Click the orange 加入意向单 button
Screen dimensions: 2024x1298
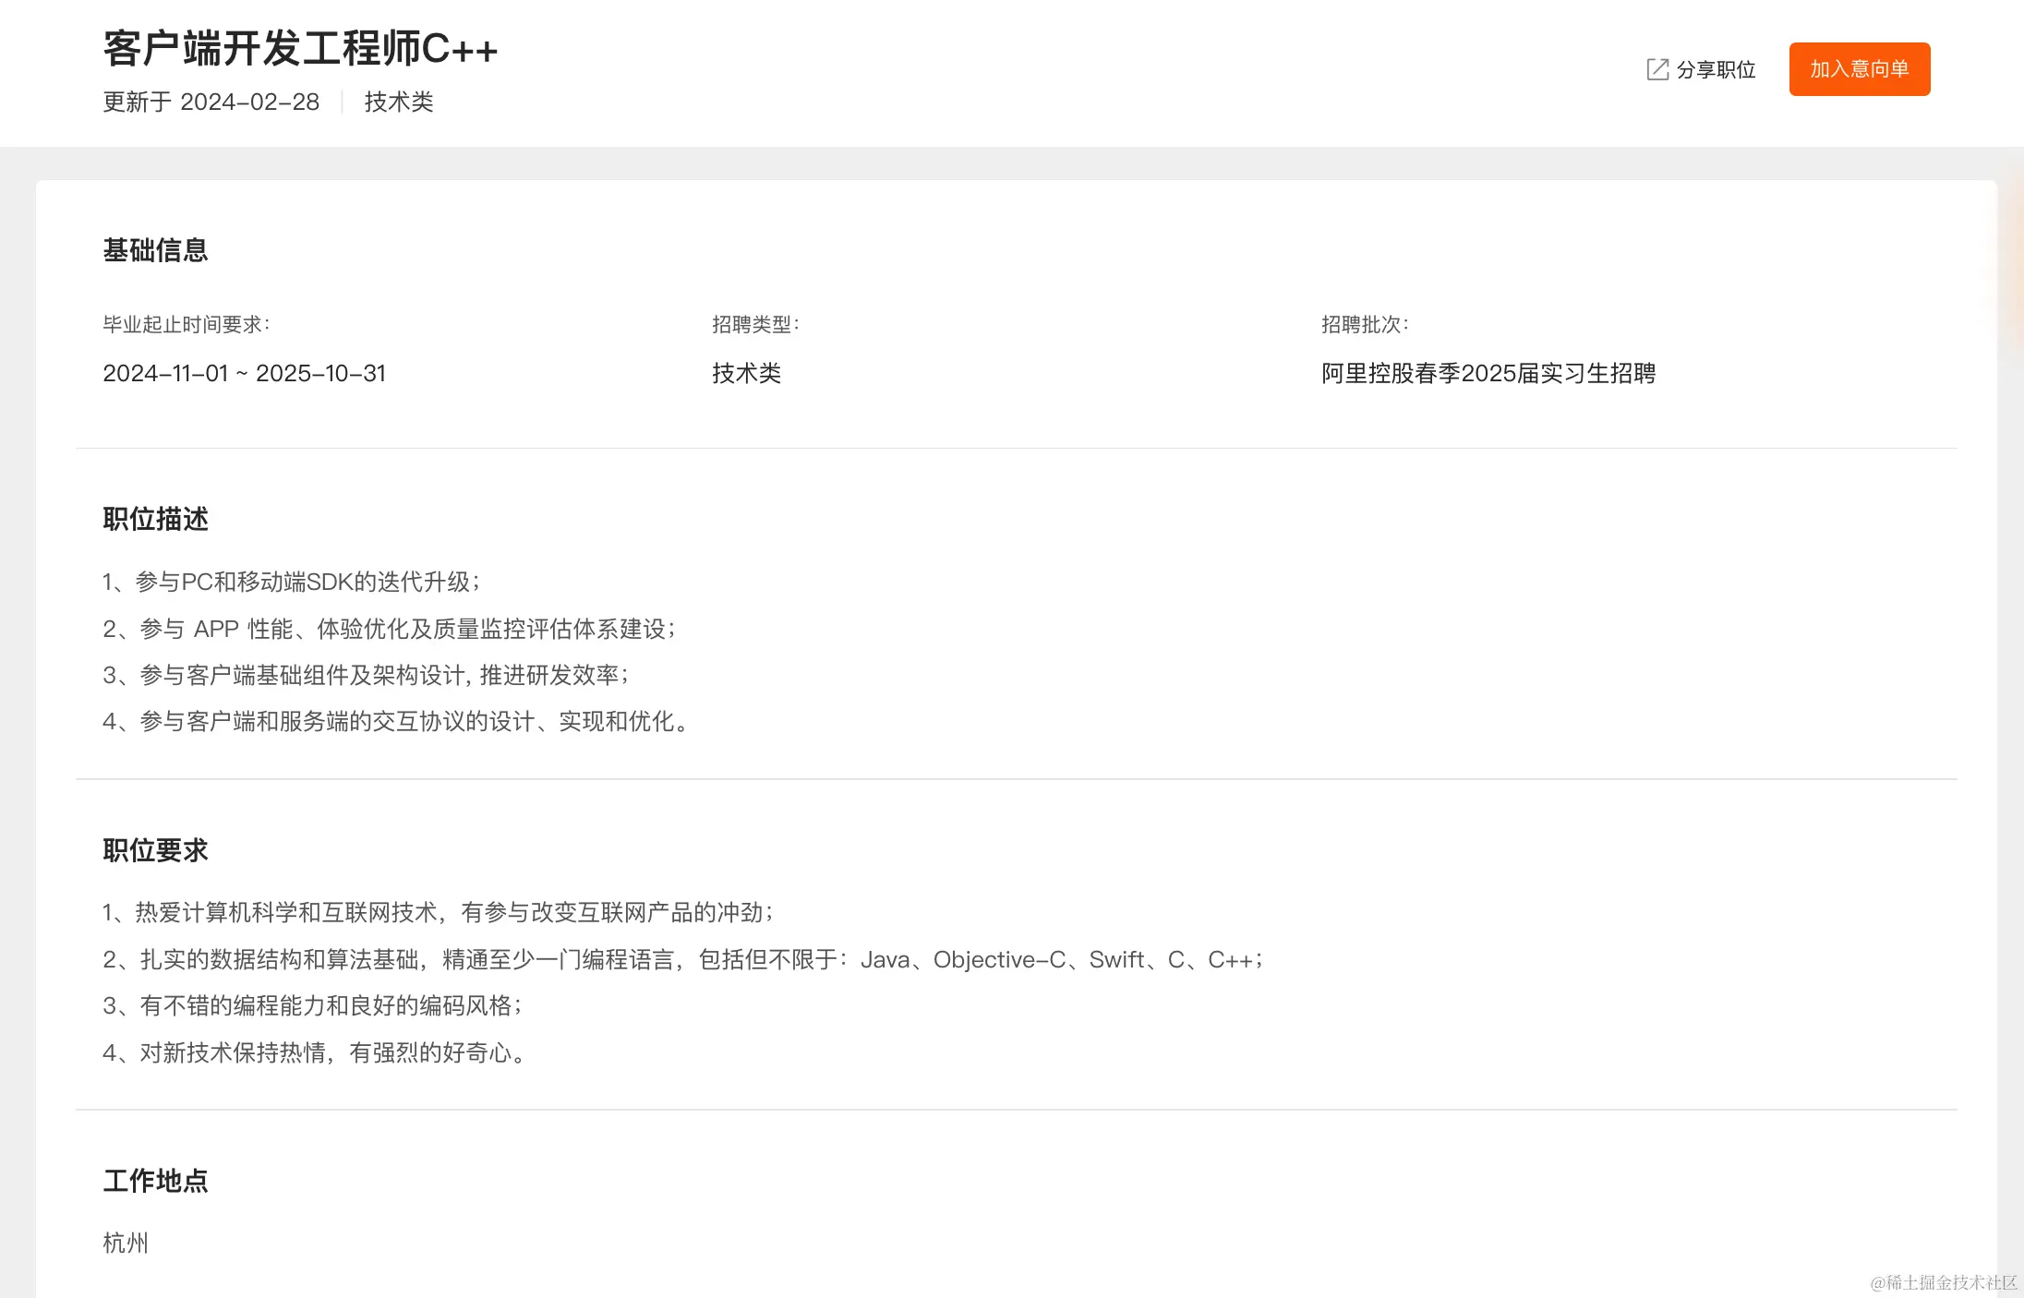click(x=1859, y=68)
